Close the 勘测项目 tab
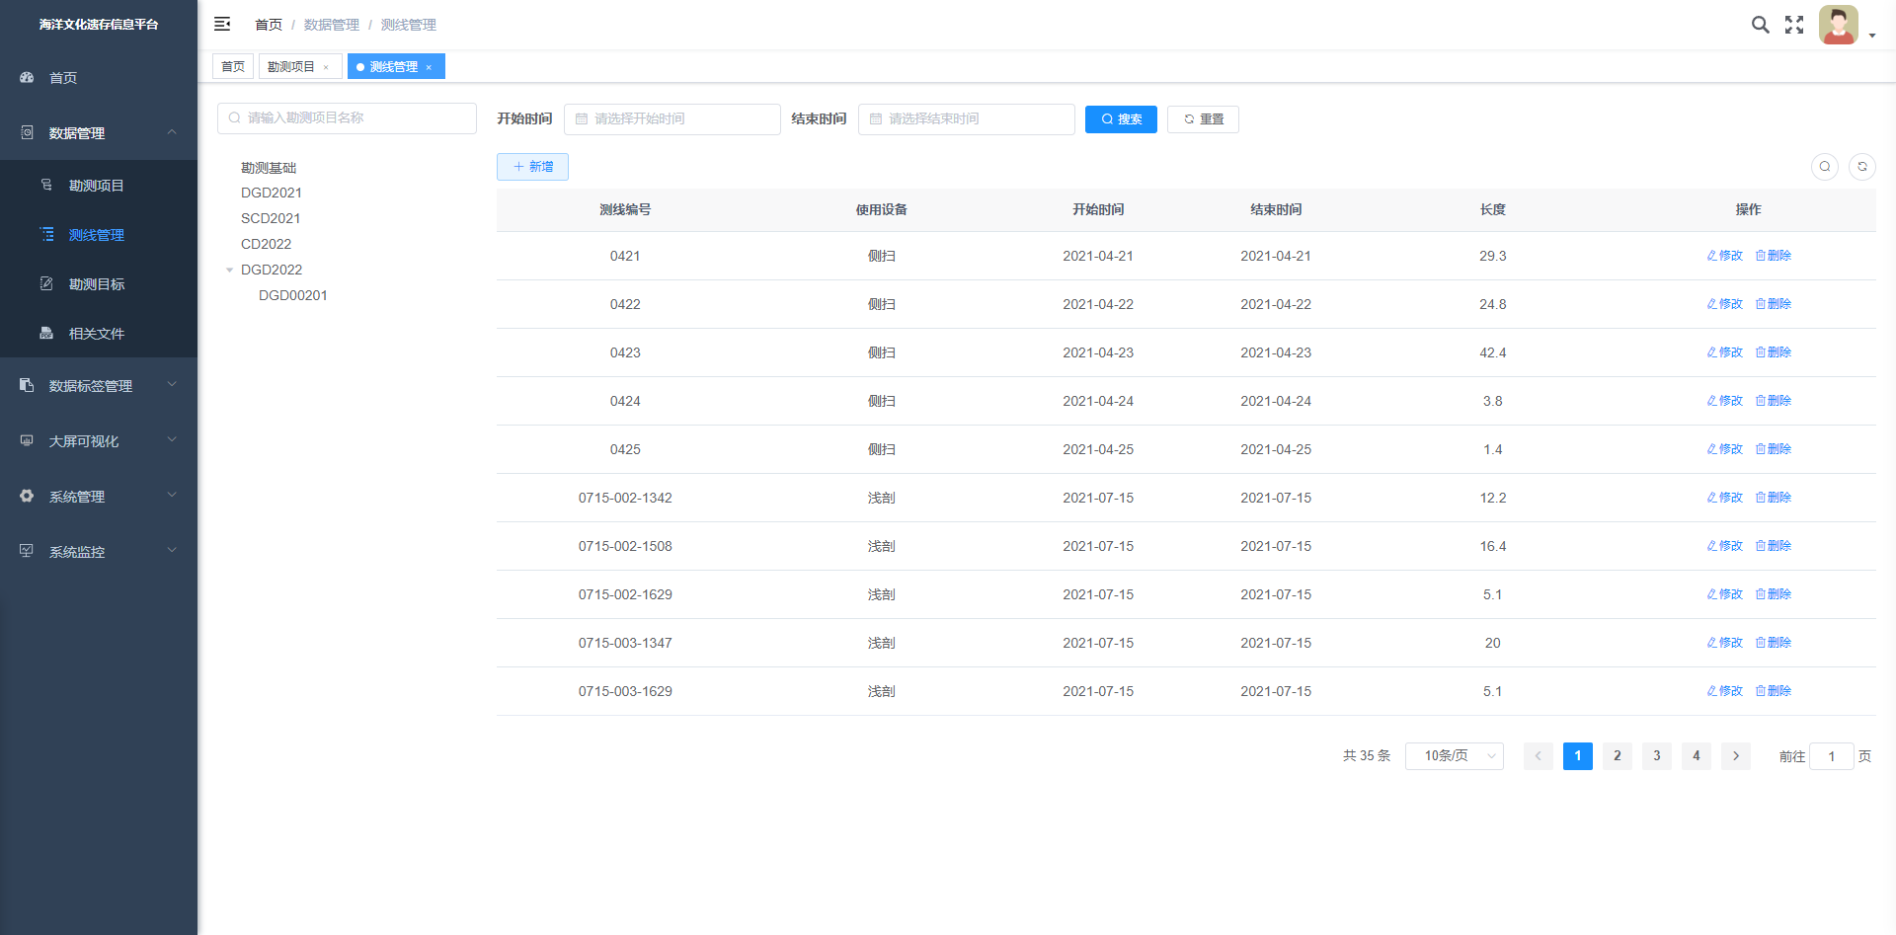This screenshot has width=1896, height=935. pyautogui.click(x=326, y=67)
